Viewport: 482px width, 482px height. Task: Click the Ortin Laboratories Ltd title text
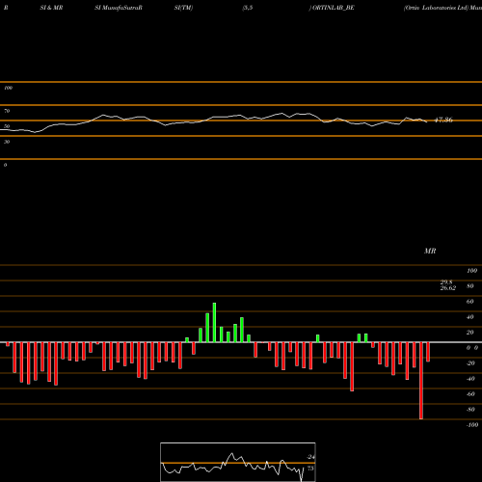437,8
